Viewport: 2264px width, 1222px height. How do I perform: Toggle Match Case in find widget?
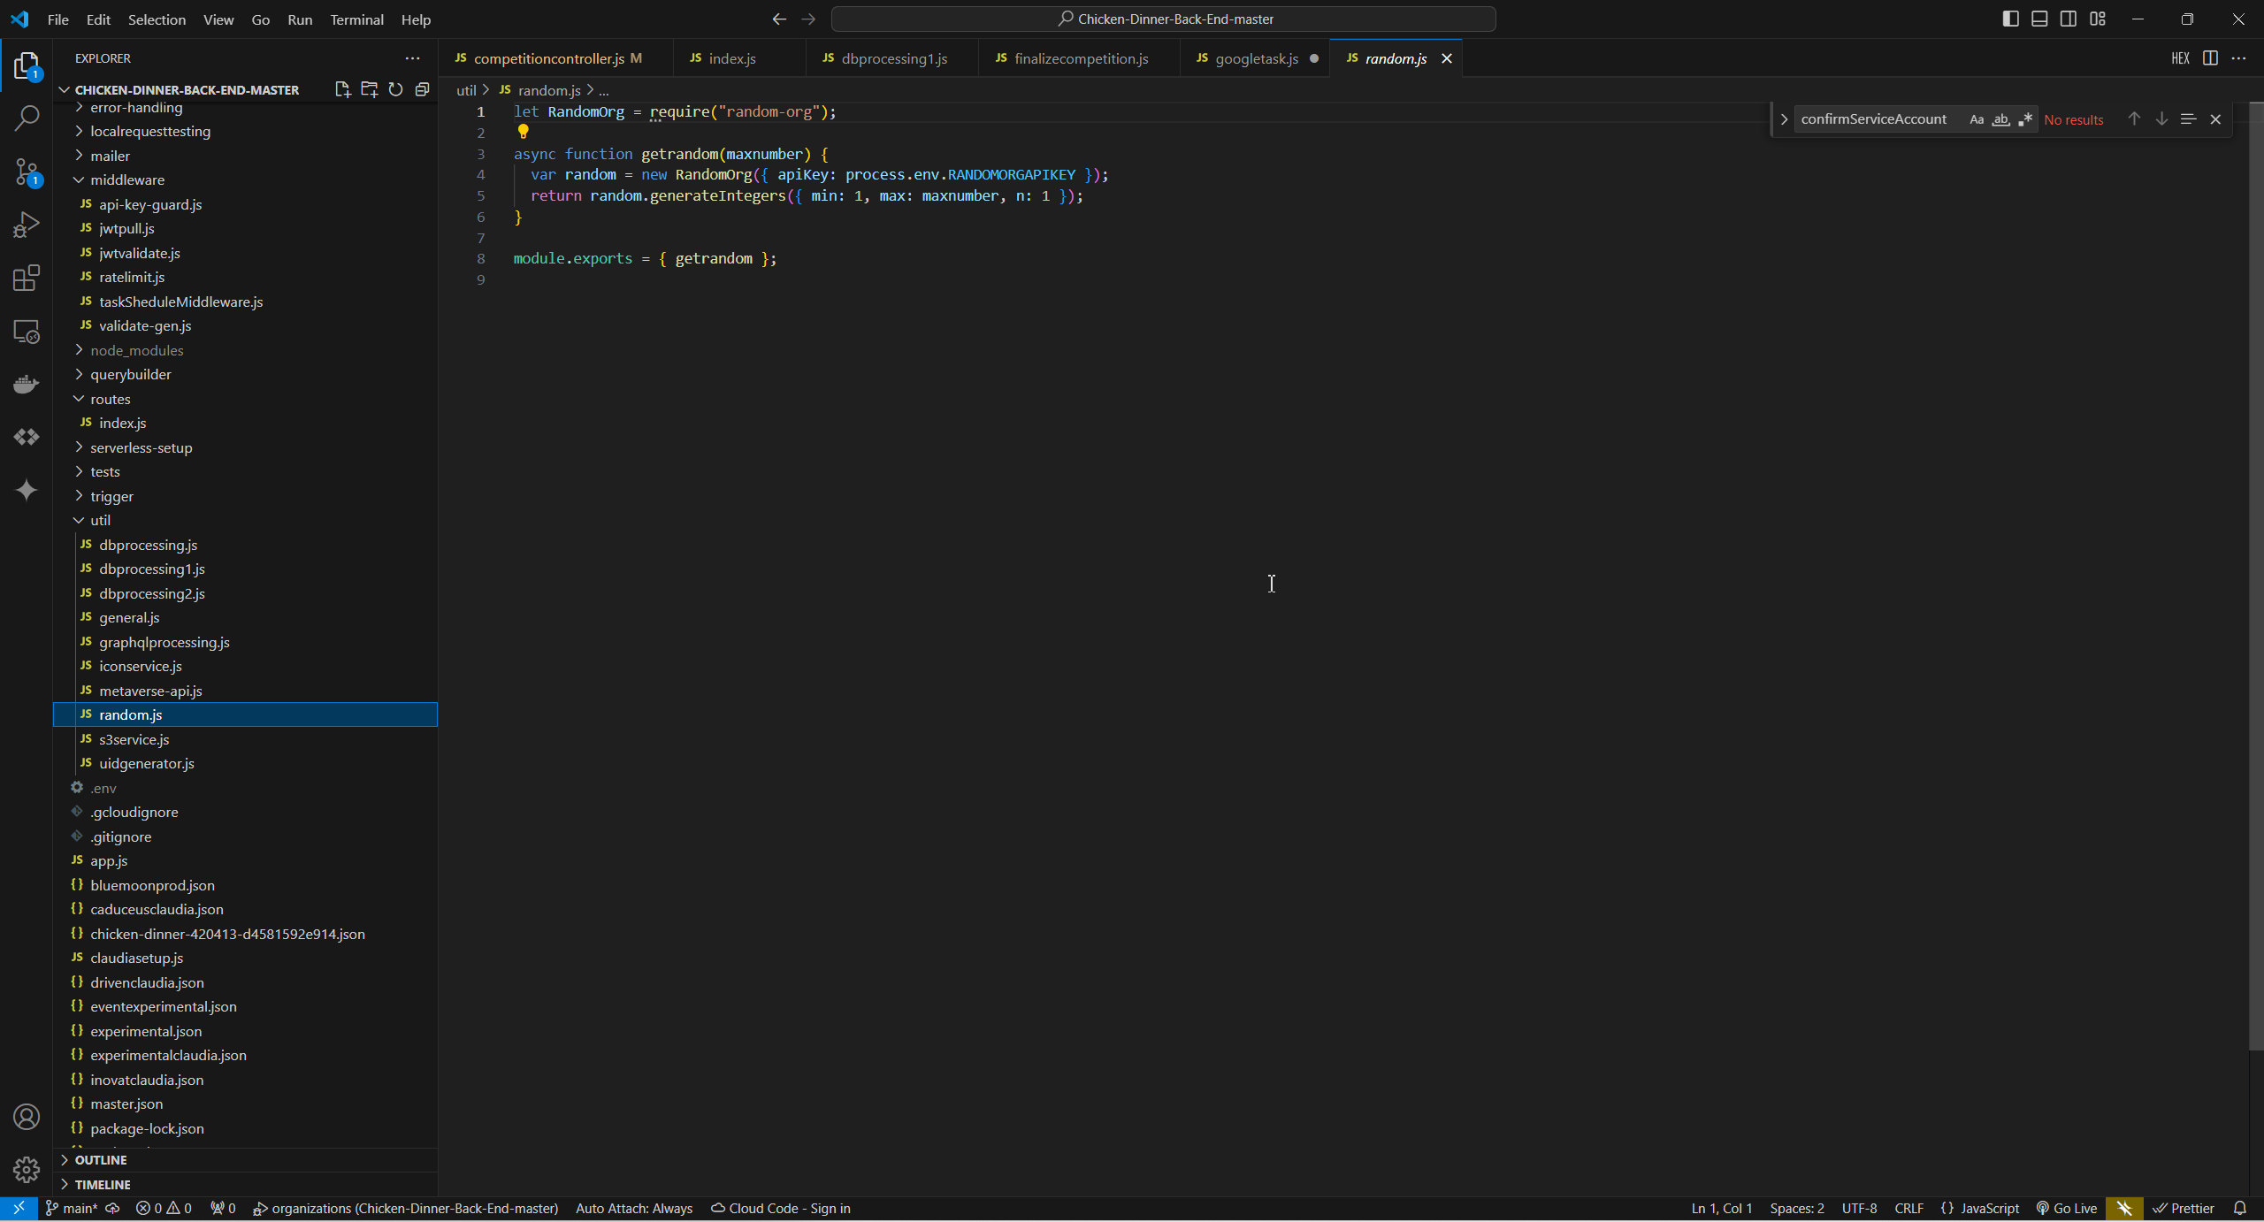click(1976, 119)
